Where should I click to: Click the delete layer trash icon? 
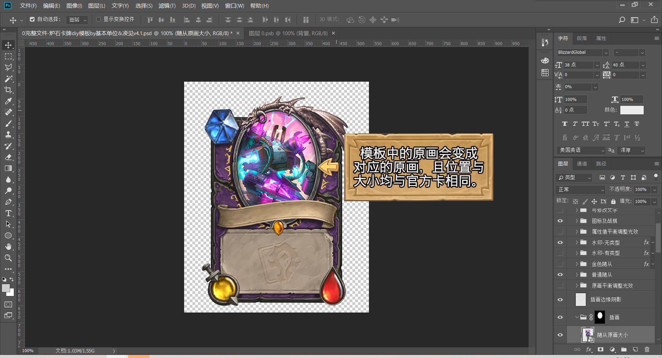tap(647, 349)
